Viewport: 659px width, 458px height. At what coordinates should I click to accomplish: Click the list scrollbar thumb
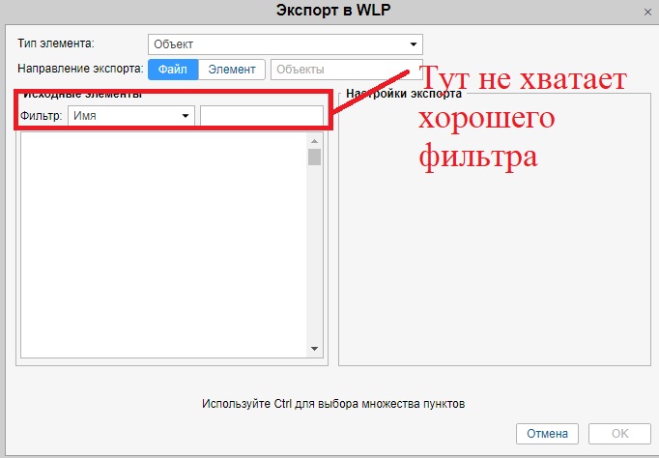point(314,157)
